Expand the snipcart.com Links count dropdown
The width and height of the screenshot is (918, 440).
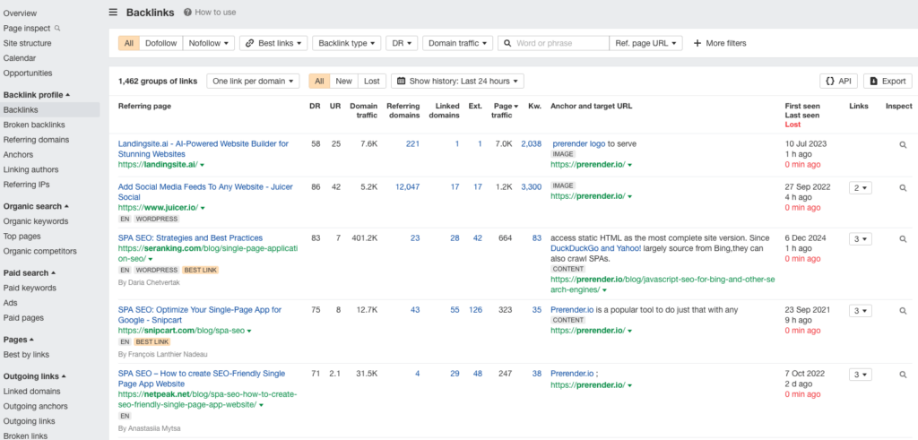[x=861, y=311]
